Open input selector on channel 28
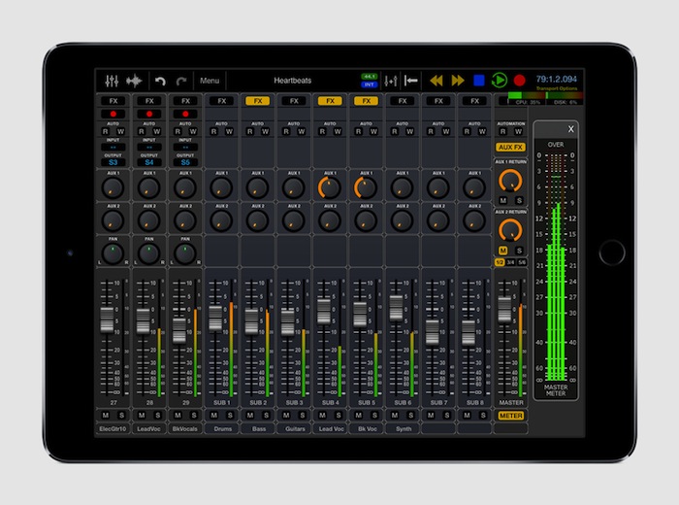The width and height of the screenshot is (679, 505). (x=149, y=148)
